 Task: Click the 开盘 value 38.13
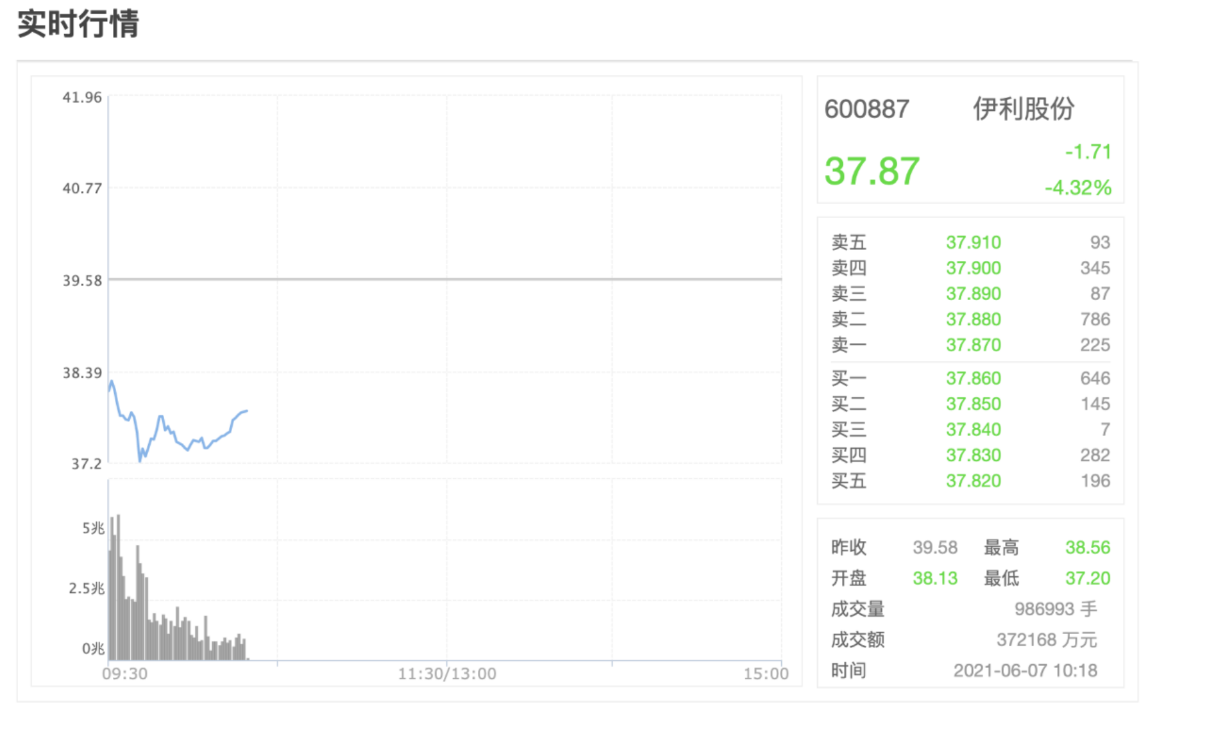click(934, 578)
